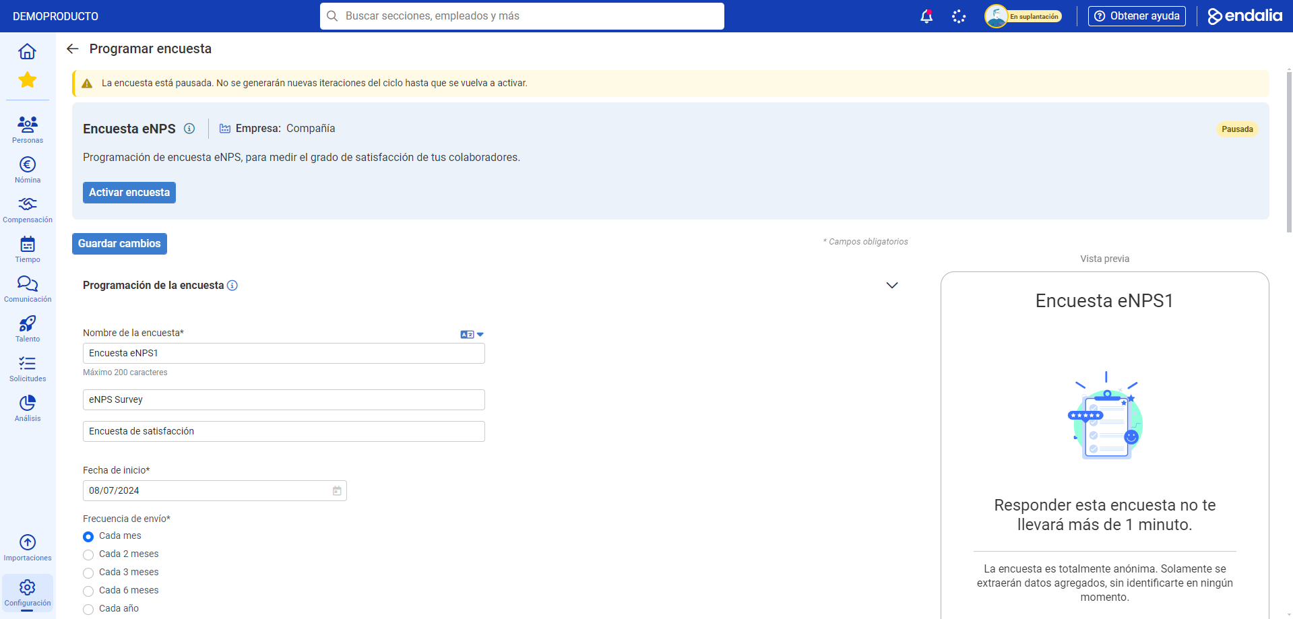Focus the global search field

(x=522, y=16)
